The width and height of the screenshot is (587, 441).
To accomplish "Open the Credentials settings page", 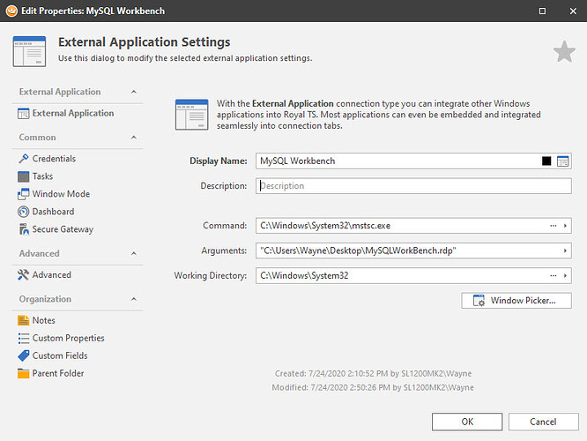I will (x=54, y=159).
